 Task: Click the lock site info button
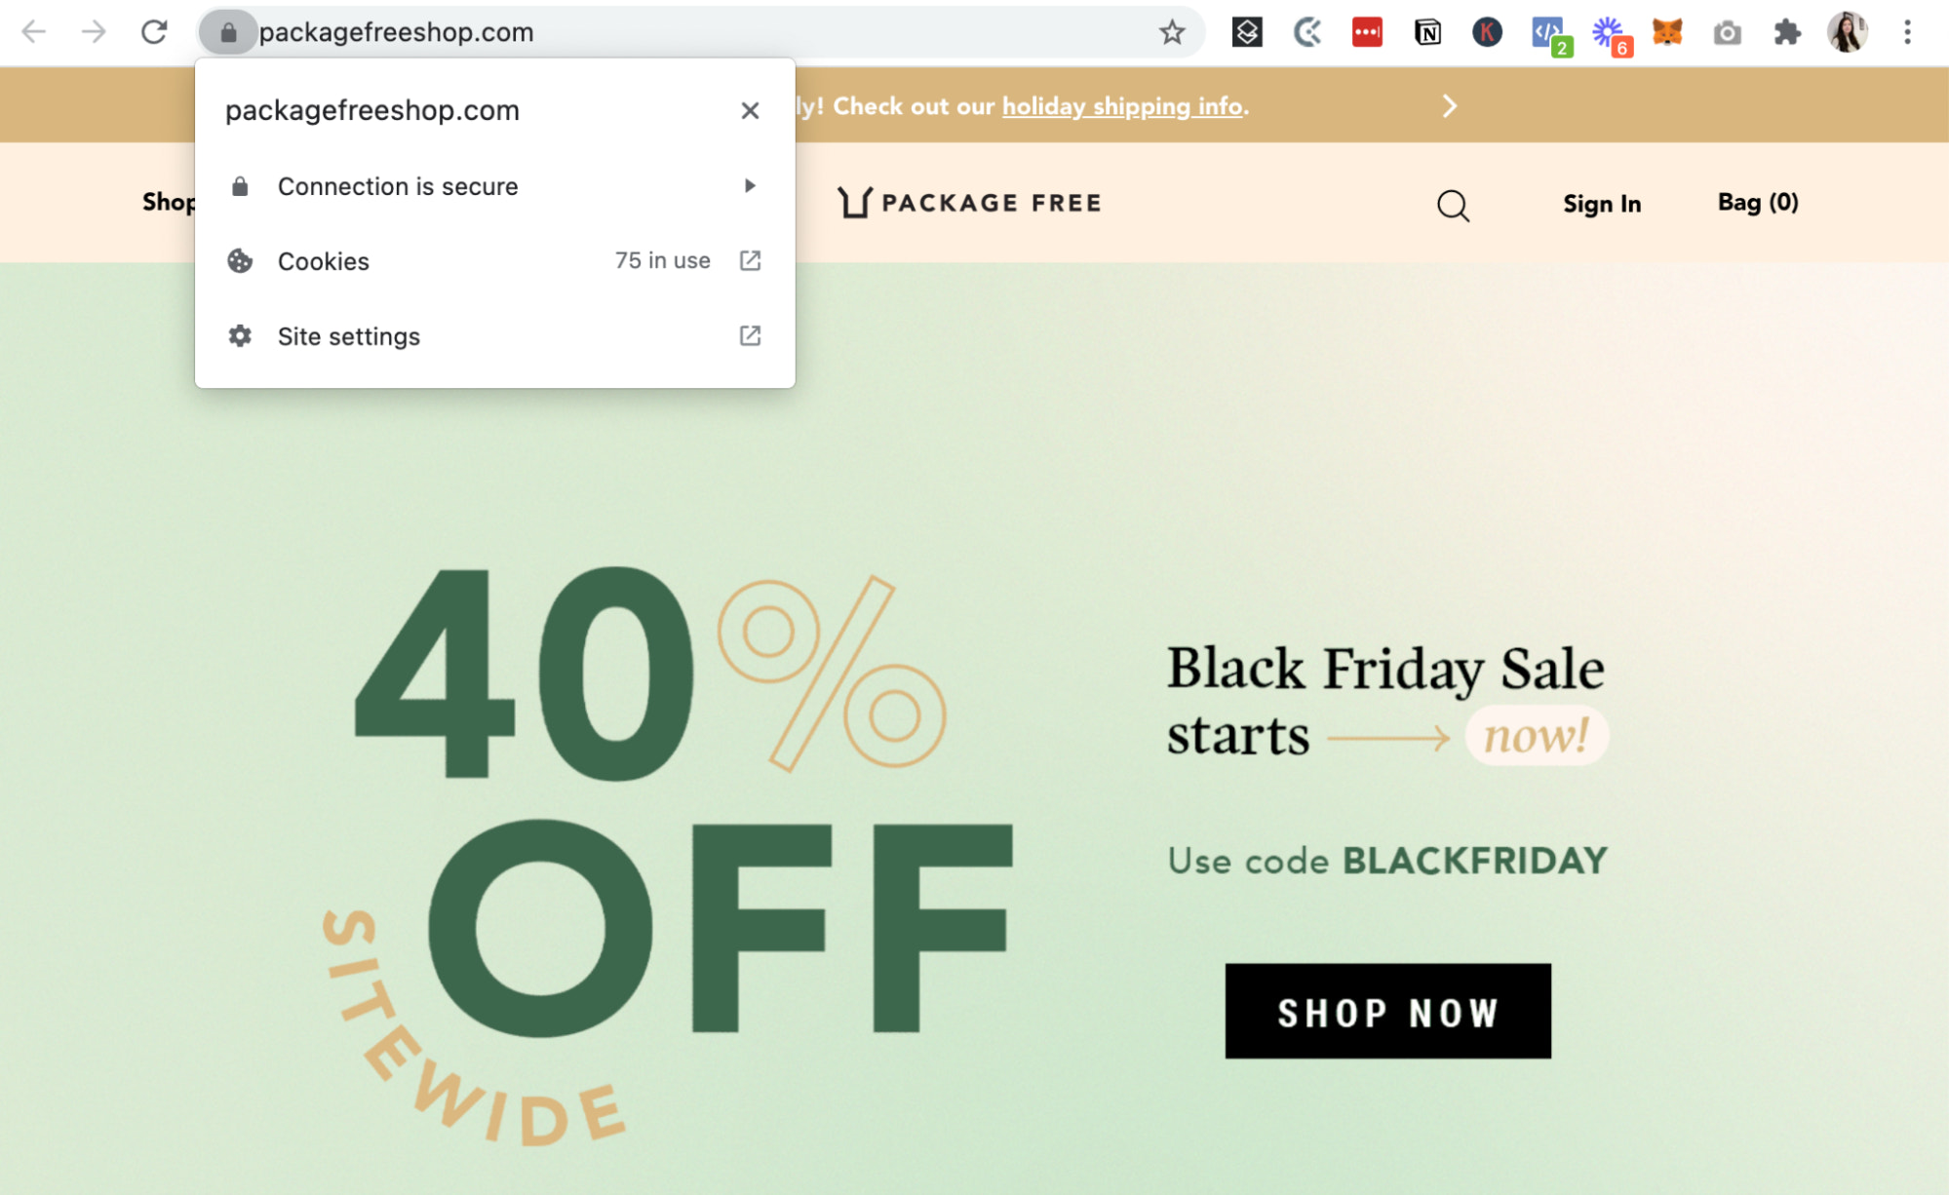[x=228, y=32]
